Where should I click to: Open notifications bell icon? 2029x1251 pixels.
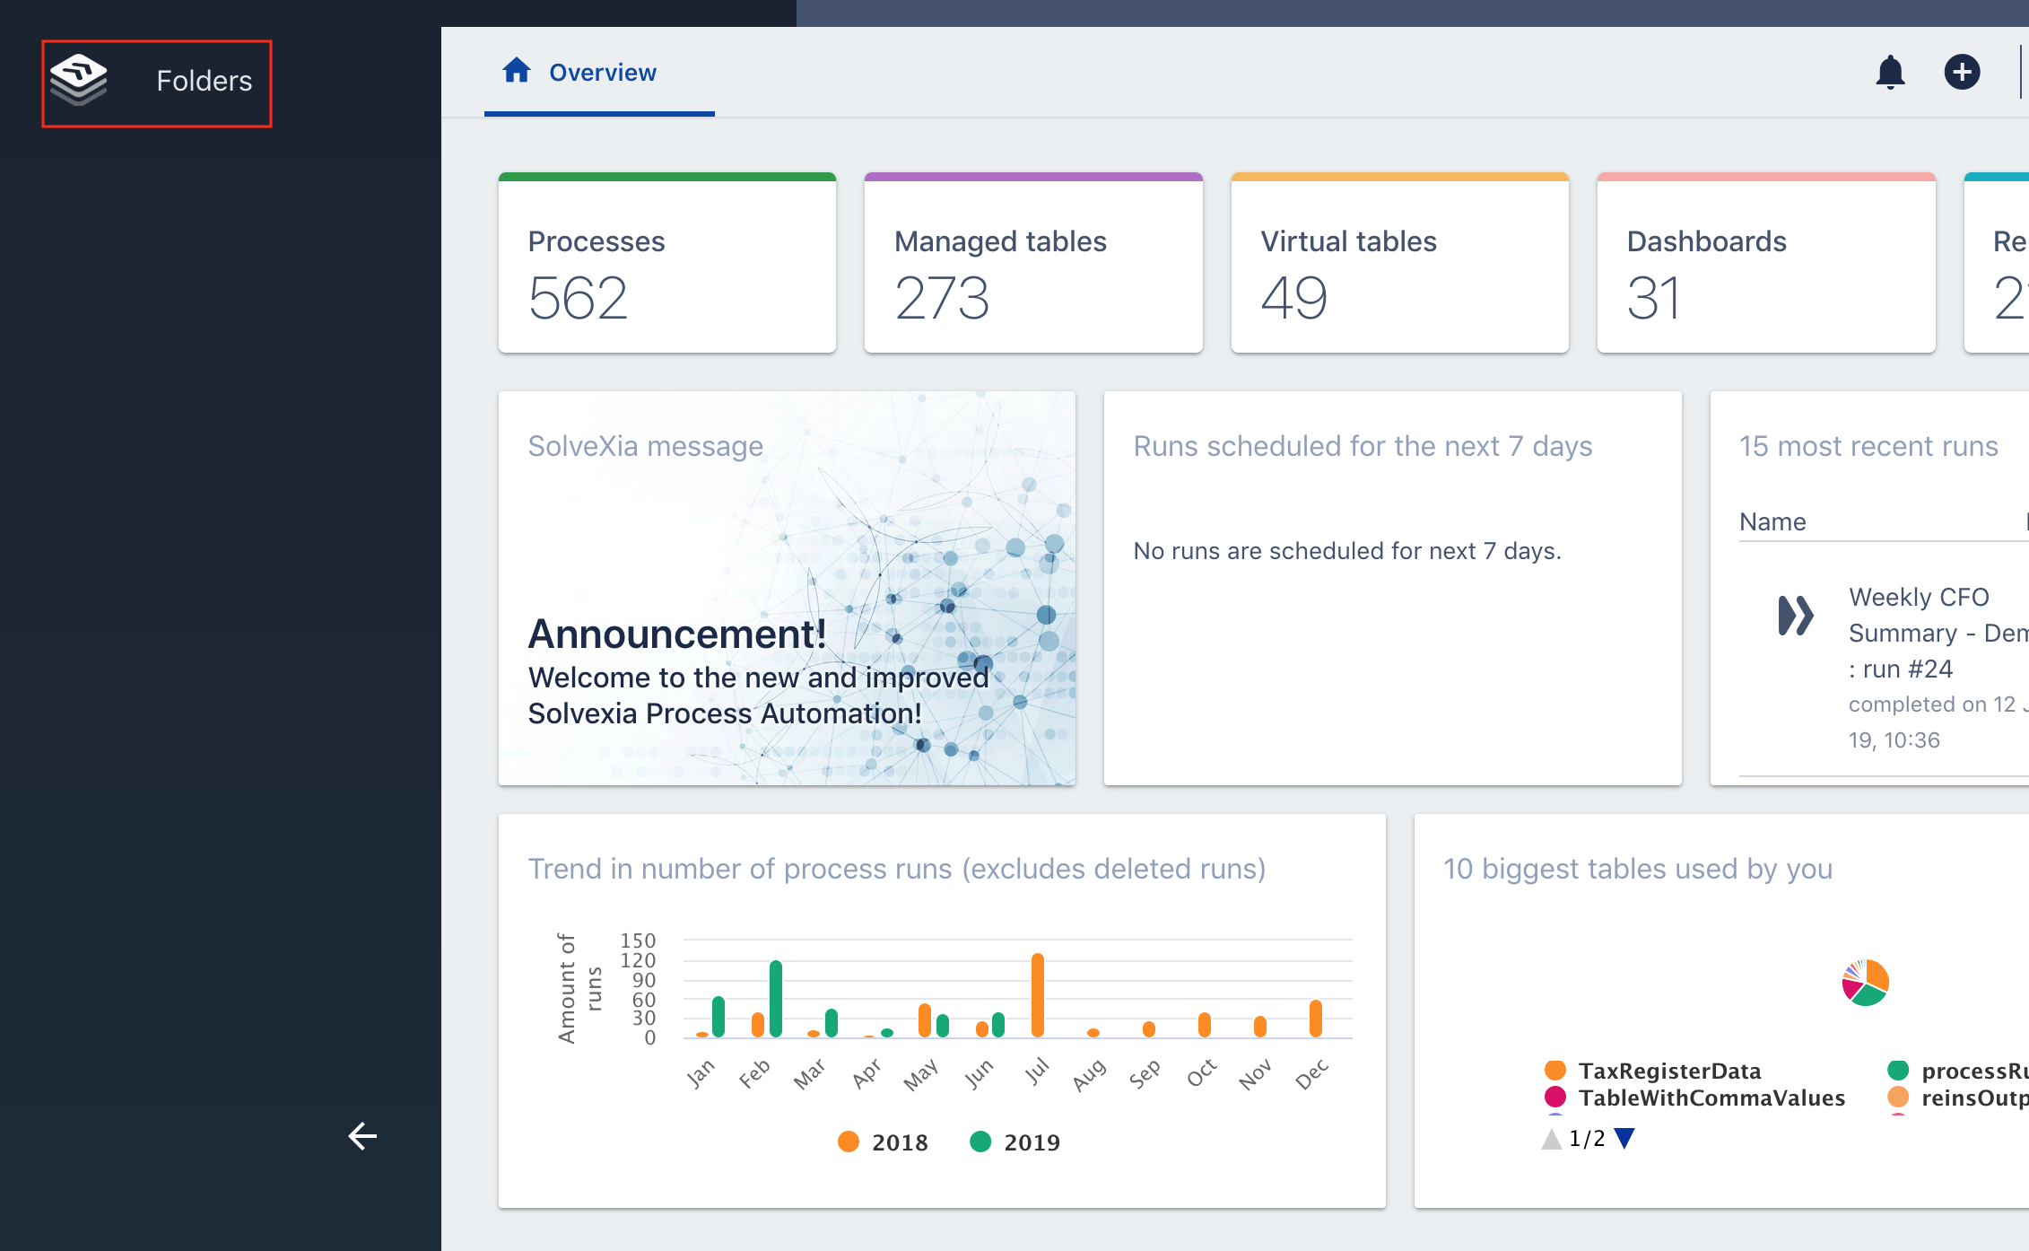(1890, 73)
